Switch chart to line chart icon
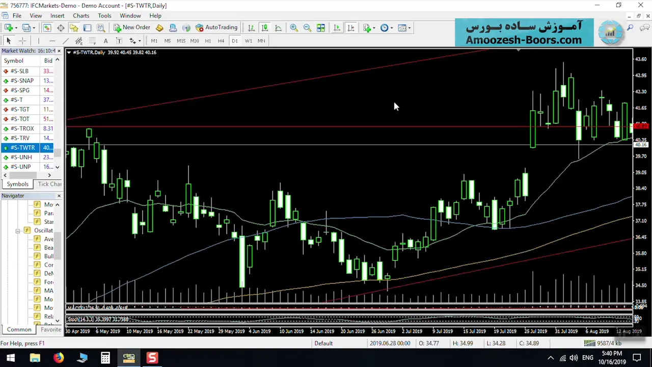Image resolution: width=652 pixels, height=367 pixels. point(278,28)
